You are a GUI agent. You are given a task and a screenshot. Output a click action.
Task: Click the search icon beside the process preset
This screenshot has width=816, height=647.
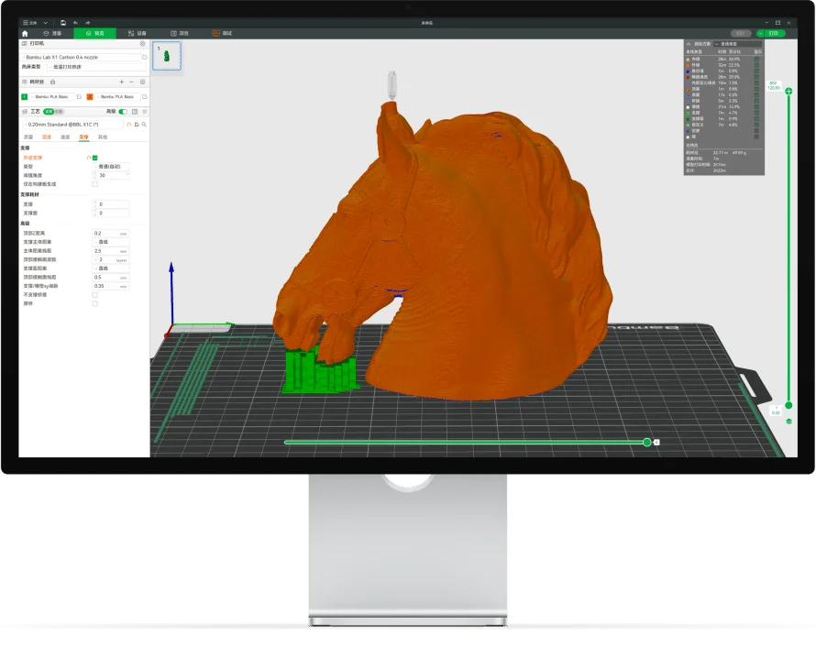pyautogui.click(x=144, y=125)
